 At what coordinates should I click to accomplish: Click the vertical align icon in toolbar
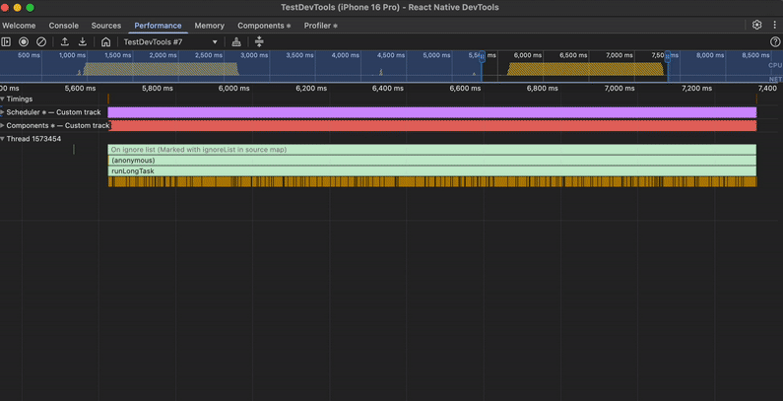tap(259, 42)
